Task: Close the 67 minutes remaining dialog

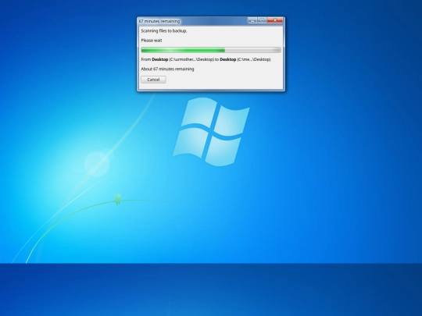Action: tap(275, 20)
